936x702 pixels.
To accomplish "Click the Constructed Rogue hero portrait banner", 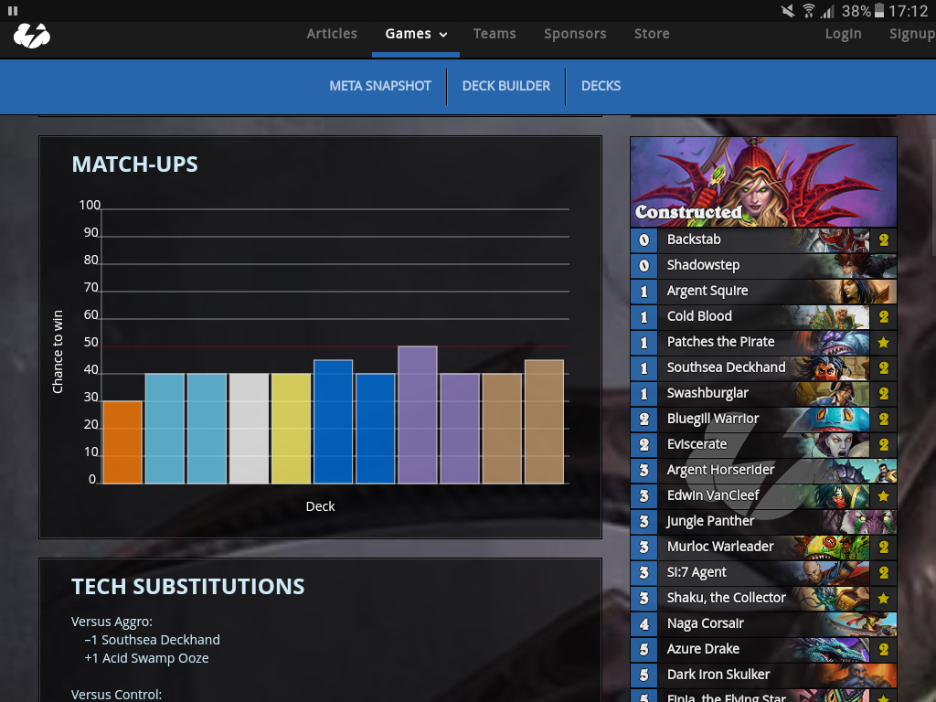I will pos(763,182).
